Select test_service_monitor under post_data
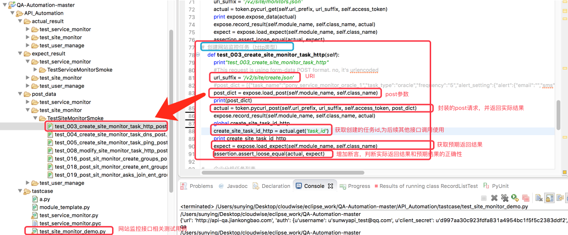This screenshot has width=568, height=235. [x=65, y=102]
